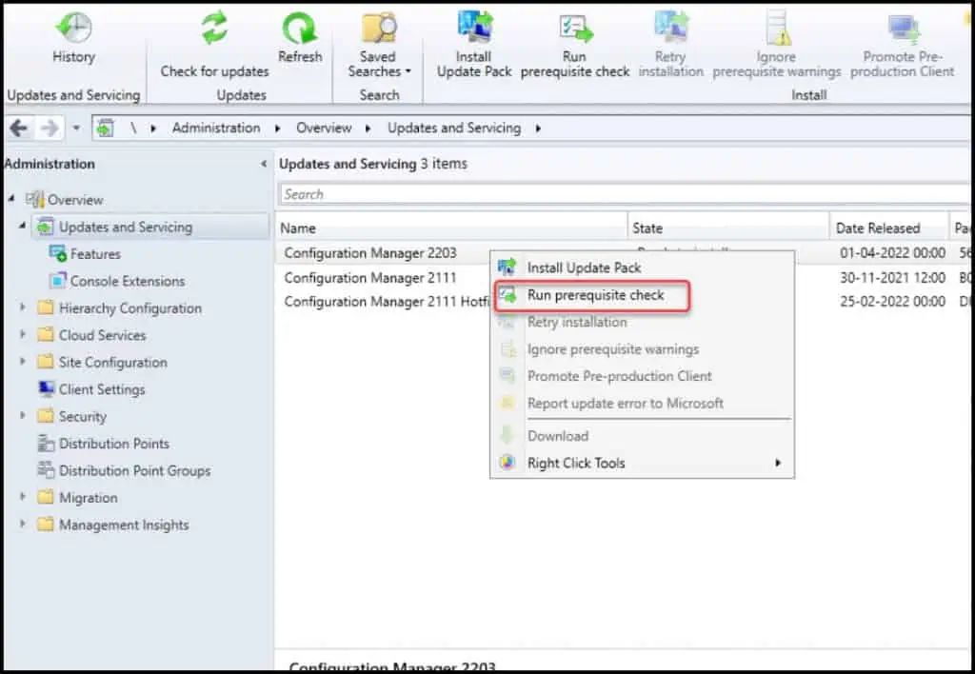Choose Report update error to Microsoft
This screenshot has width=975, height=674.
pos(642,404)
